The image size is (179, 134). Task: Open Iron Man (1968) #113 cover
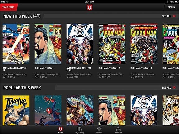point(144,44)
